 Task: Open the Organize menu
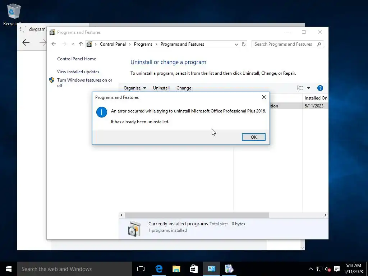pos(135,88)
